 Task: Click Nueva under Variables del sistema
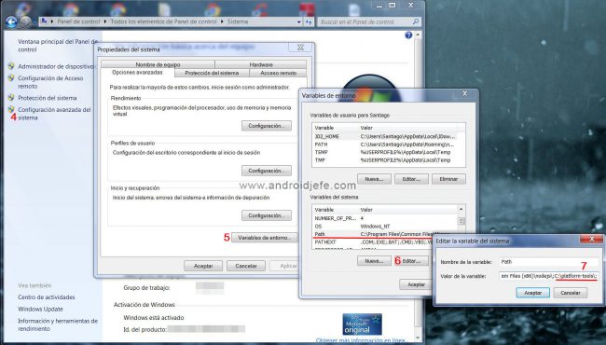[374, 261]
